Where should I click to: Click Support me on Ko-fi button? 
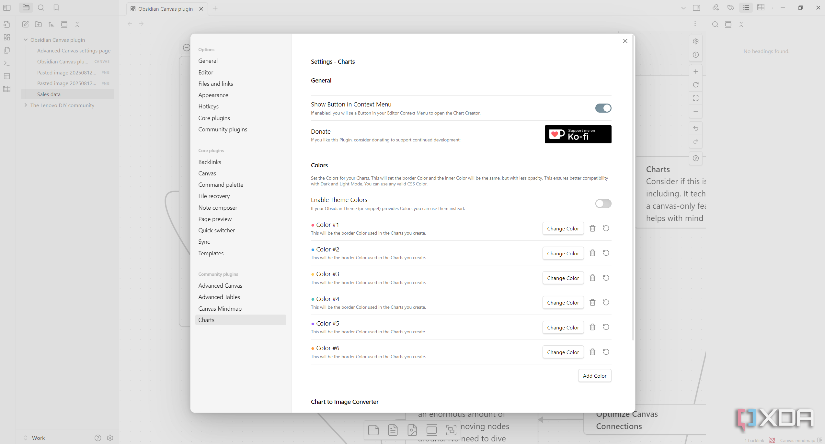pyautogui.click(x=578, y=134)
